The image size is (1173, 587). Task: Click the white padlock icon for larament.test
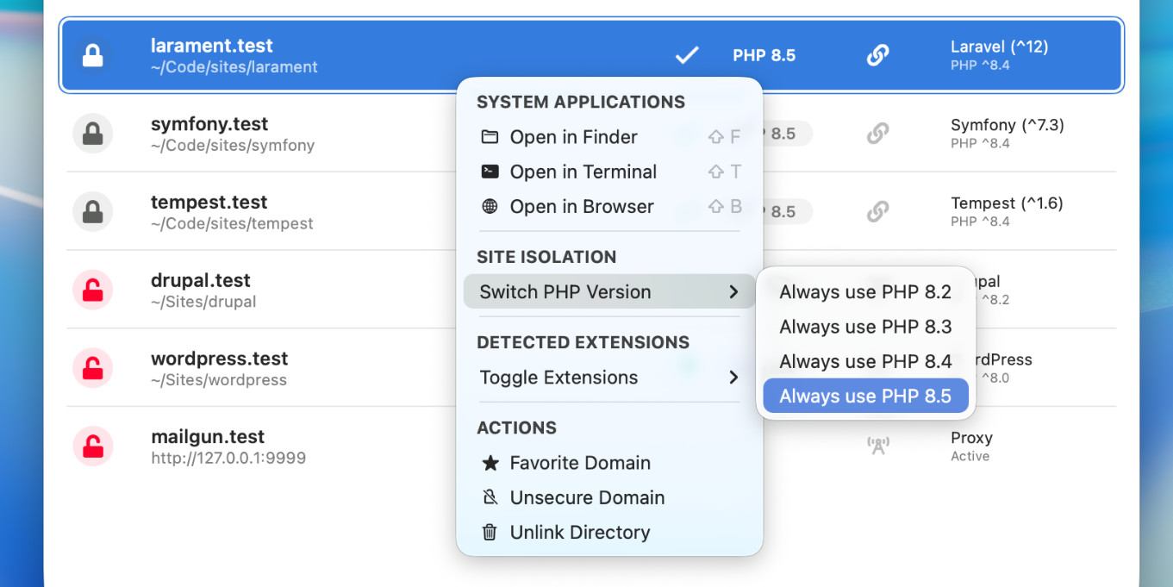pyautogui.click(x=92, y=55)
